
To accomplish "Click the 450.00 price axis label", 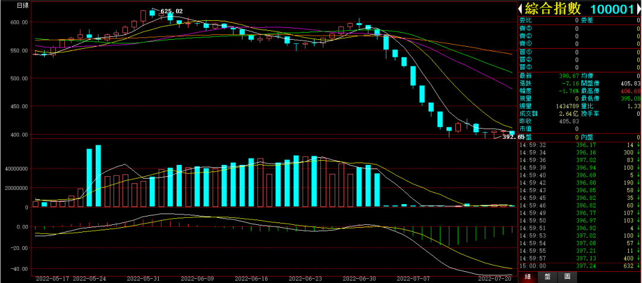I will [20, 106].
